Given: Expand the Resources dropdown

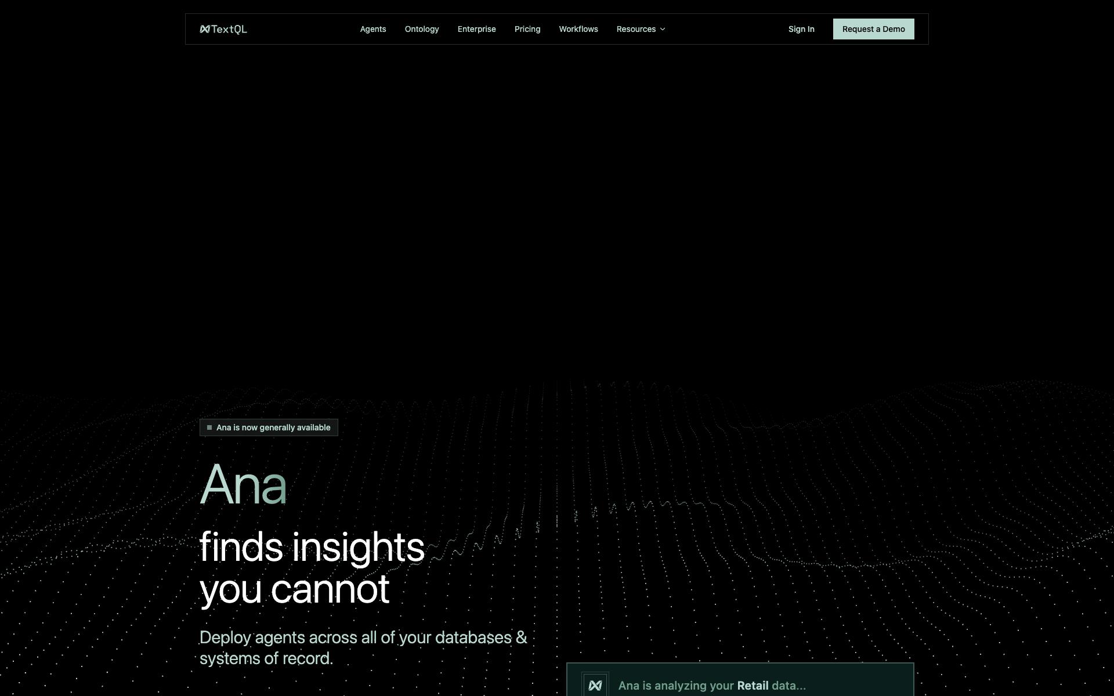Looking at the screenshot, I should pos(641,29).
